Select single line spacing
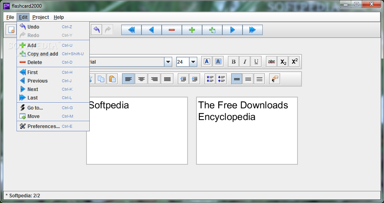Viewport: 384px width, 203px height. [x=237, y=79]
